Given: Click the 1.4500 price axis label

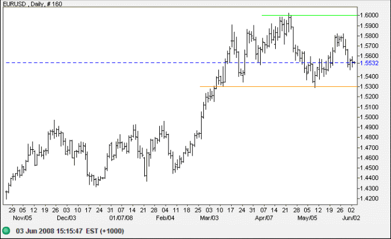Looking at the screenshot, I should click(x=370, y=168).
